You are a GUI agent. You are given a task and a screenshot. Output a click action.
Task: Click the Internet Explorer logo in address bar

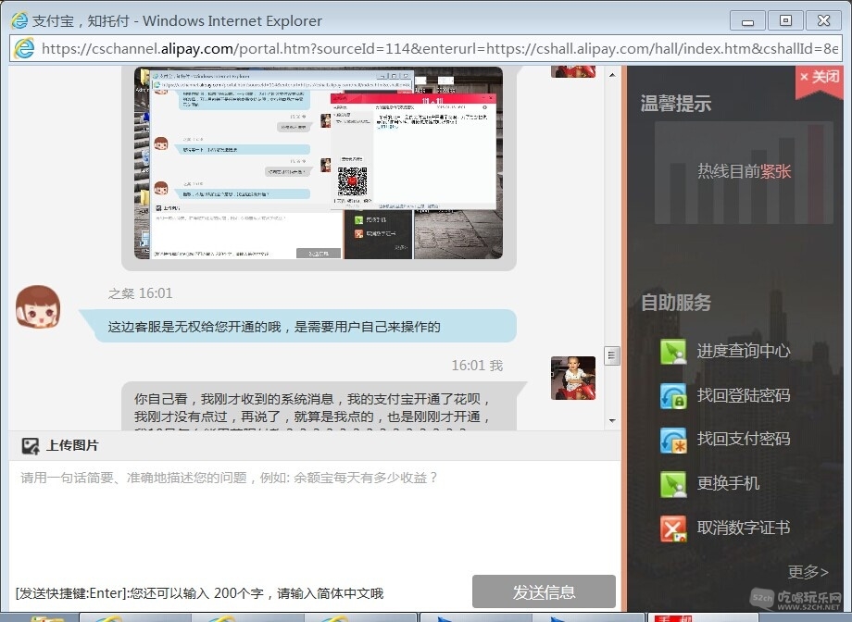24,49
